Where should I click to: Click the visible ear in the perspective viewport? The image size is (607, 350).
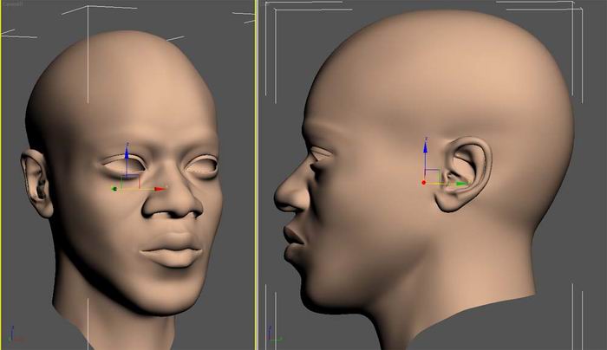(35, 184)
